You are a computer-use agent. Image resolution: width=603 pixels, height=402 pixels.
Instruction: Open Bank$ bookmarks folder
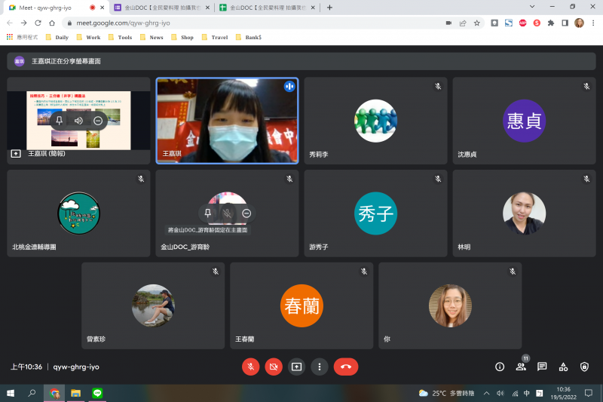pos(249,37)
